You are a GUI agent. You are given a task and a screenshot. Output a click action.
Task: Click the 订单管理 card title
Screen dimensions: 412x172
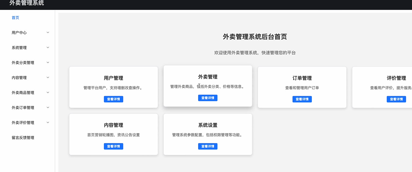pyautogui.click(x=302, y=78)
